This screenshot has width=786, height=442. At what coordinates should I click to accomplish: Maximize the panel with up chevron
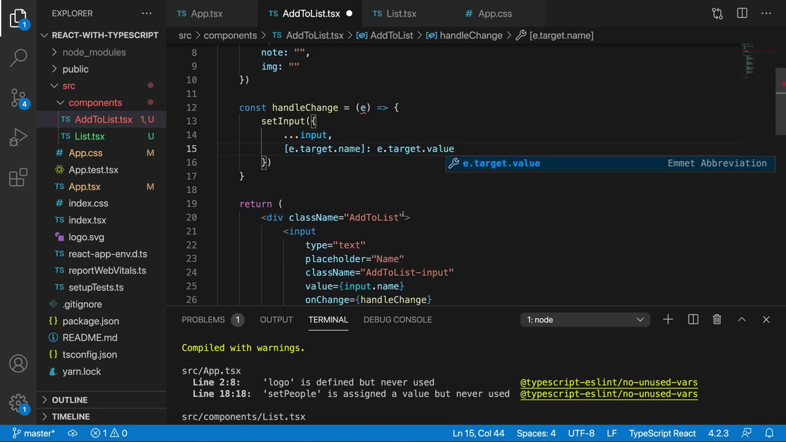coord(742,319)
